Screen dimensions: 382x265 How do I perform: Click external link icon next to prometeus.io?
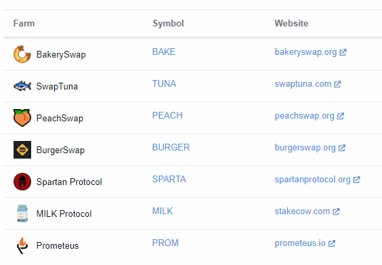(332, 243)
